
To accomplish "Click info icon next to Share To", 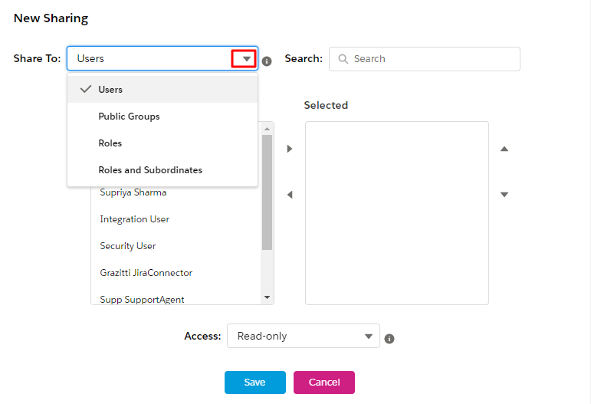I will click(x=267, y=61).
